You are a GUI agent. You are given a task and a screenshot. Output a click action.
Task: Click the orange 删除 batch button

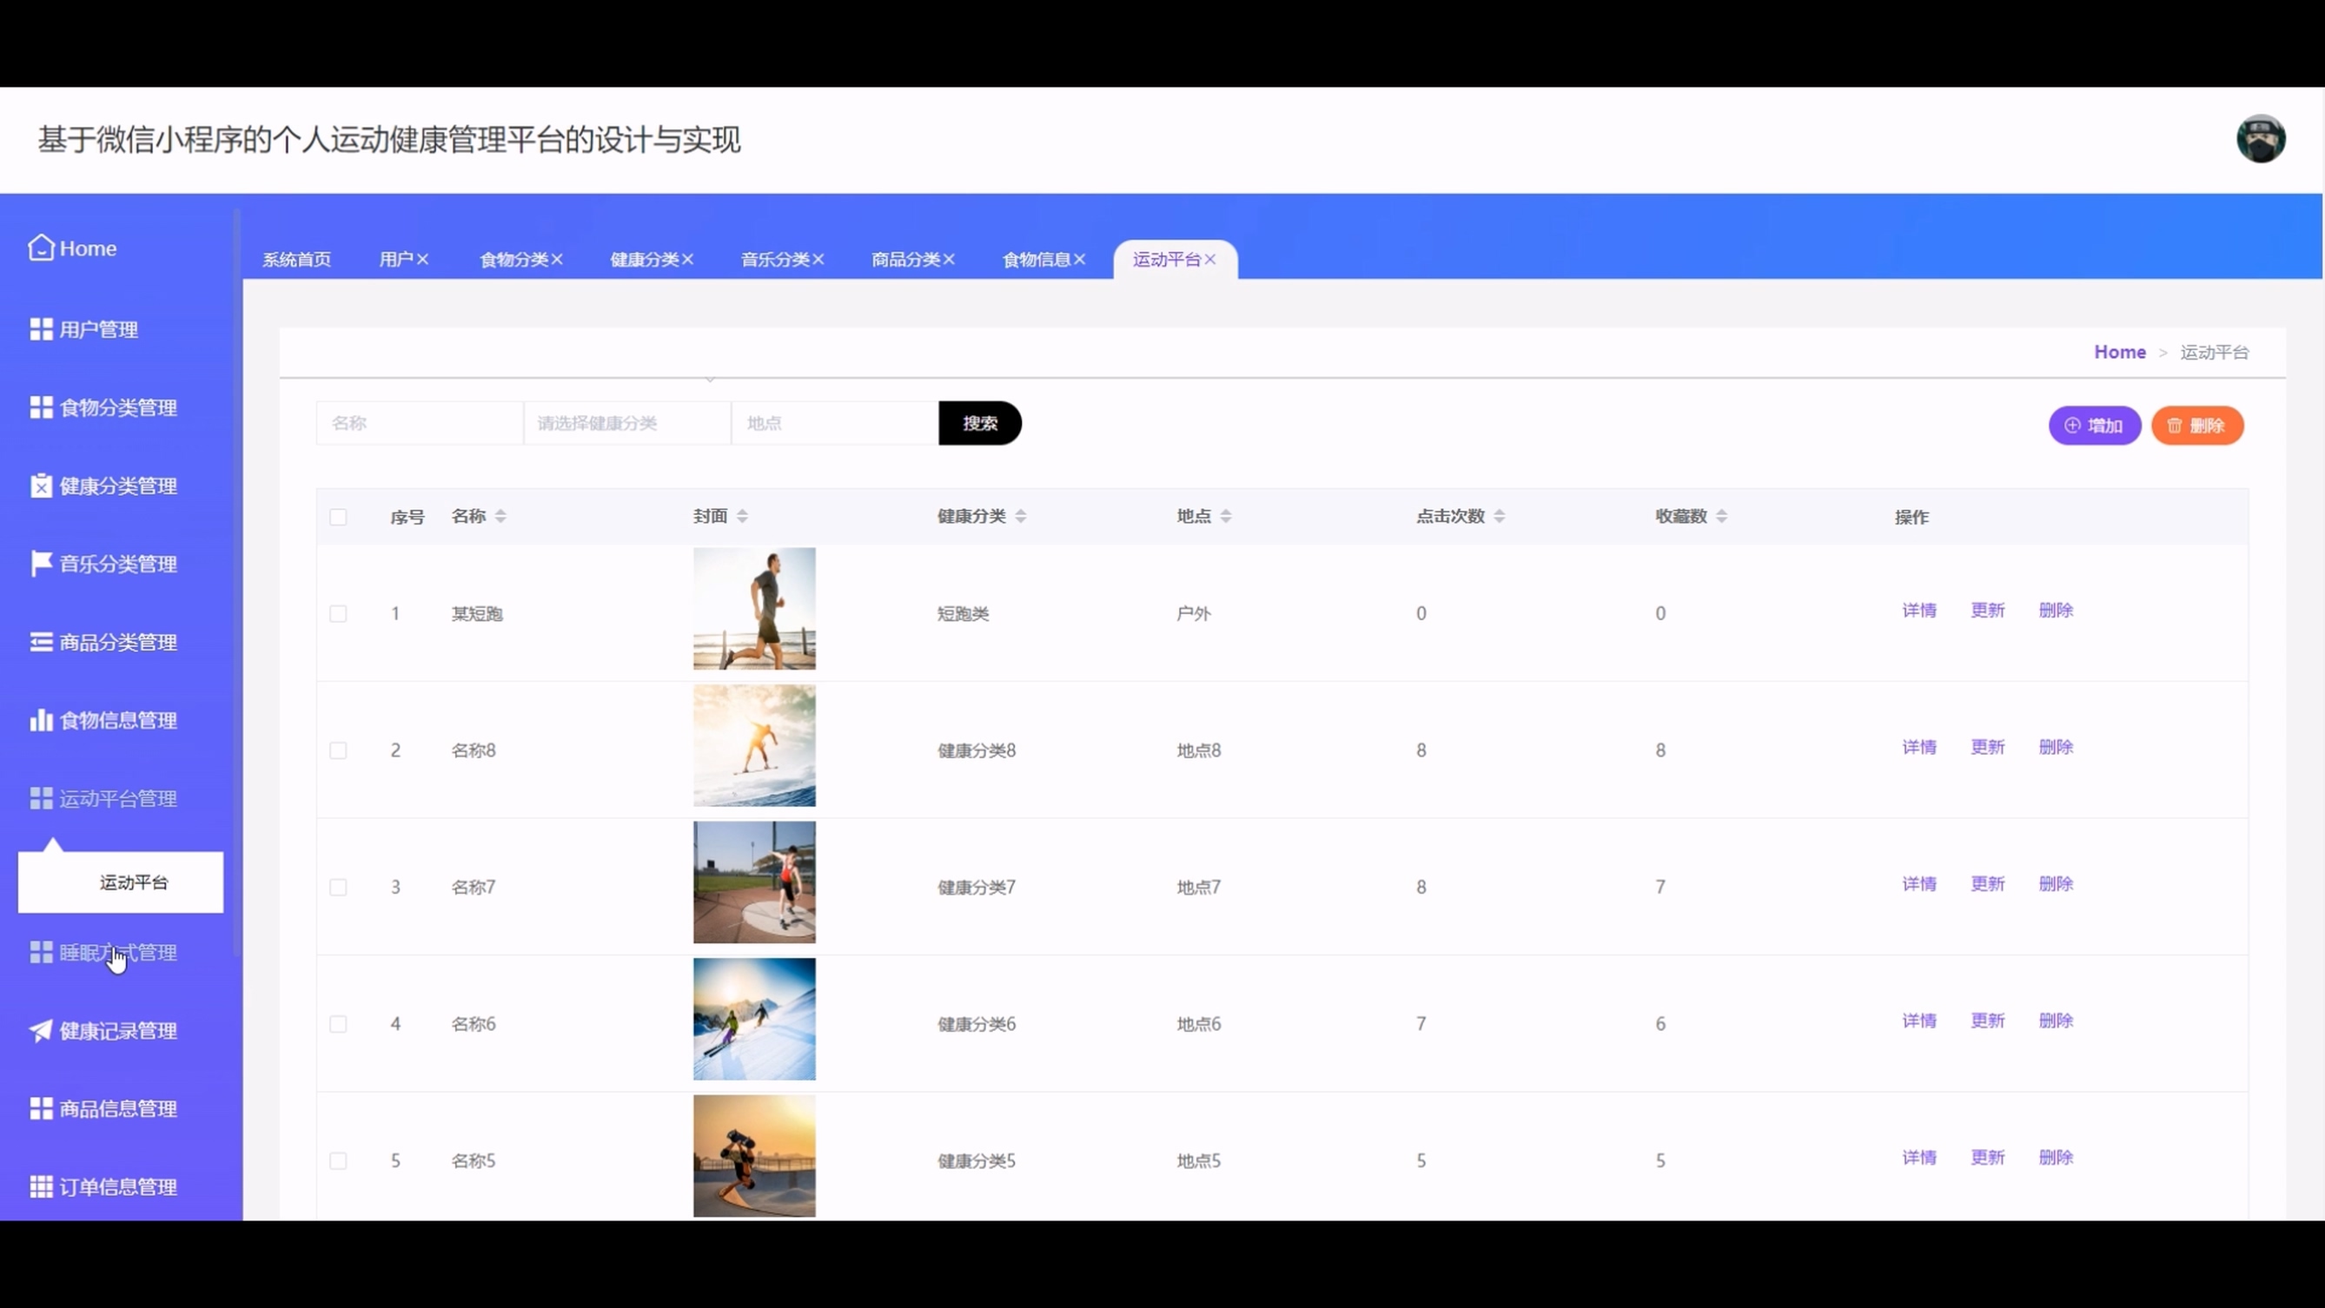(x=2198, y=426)
